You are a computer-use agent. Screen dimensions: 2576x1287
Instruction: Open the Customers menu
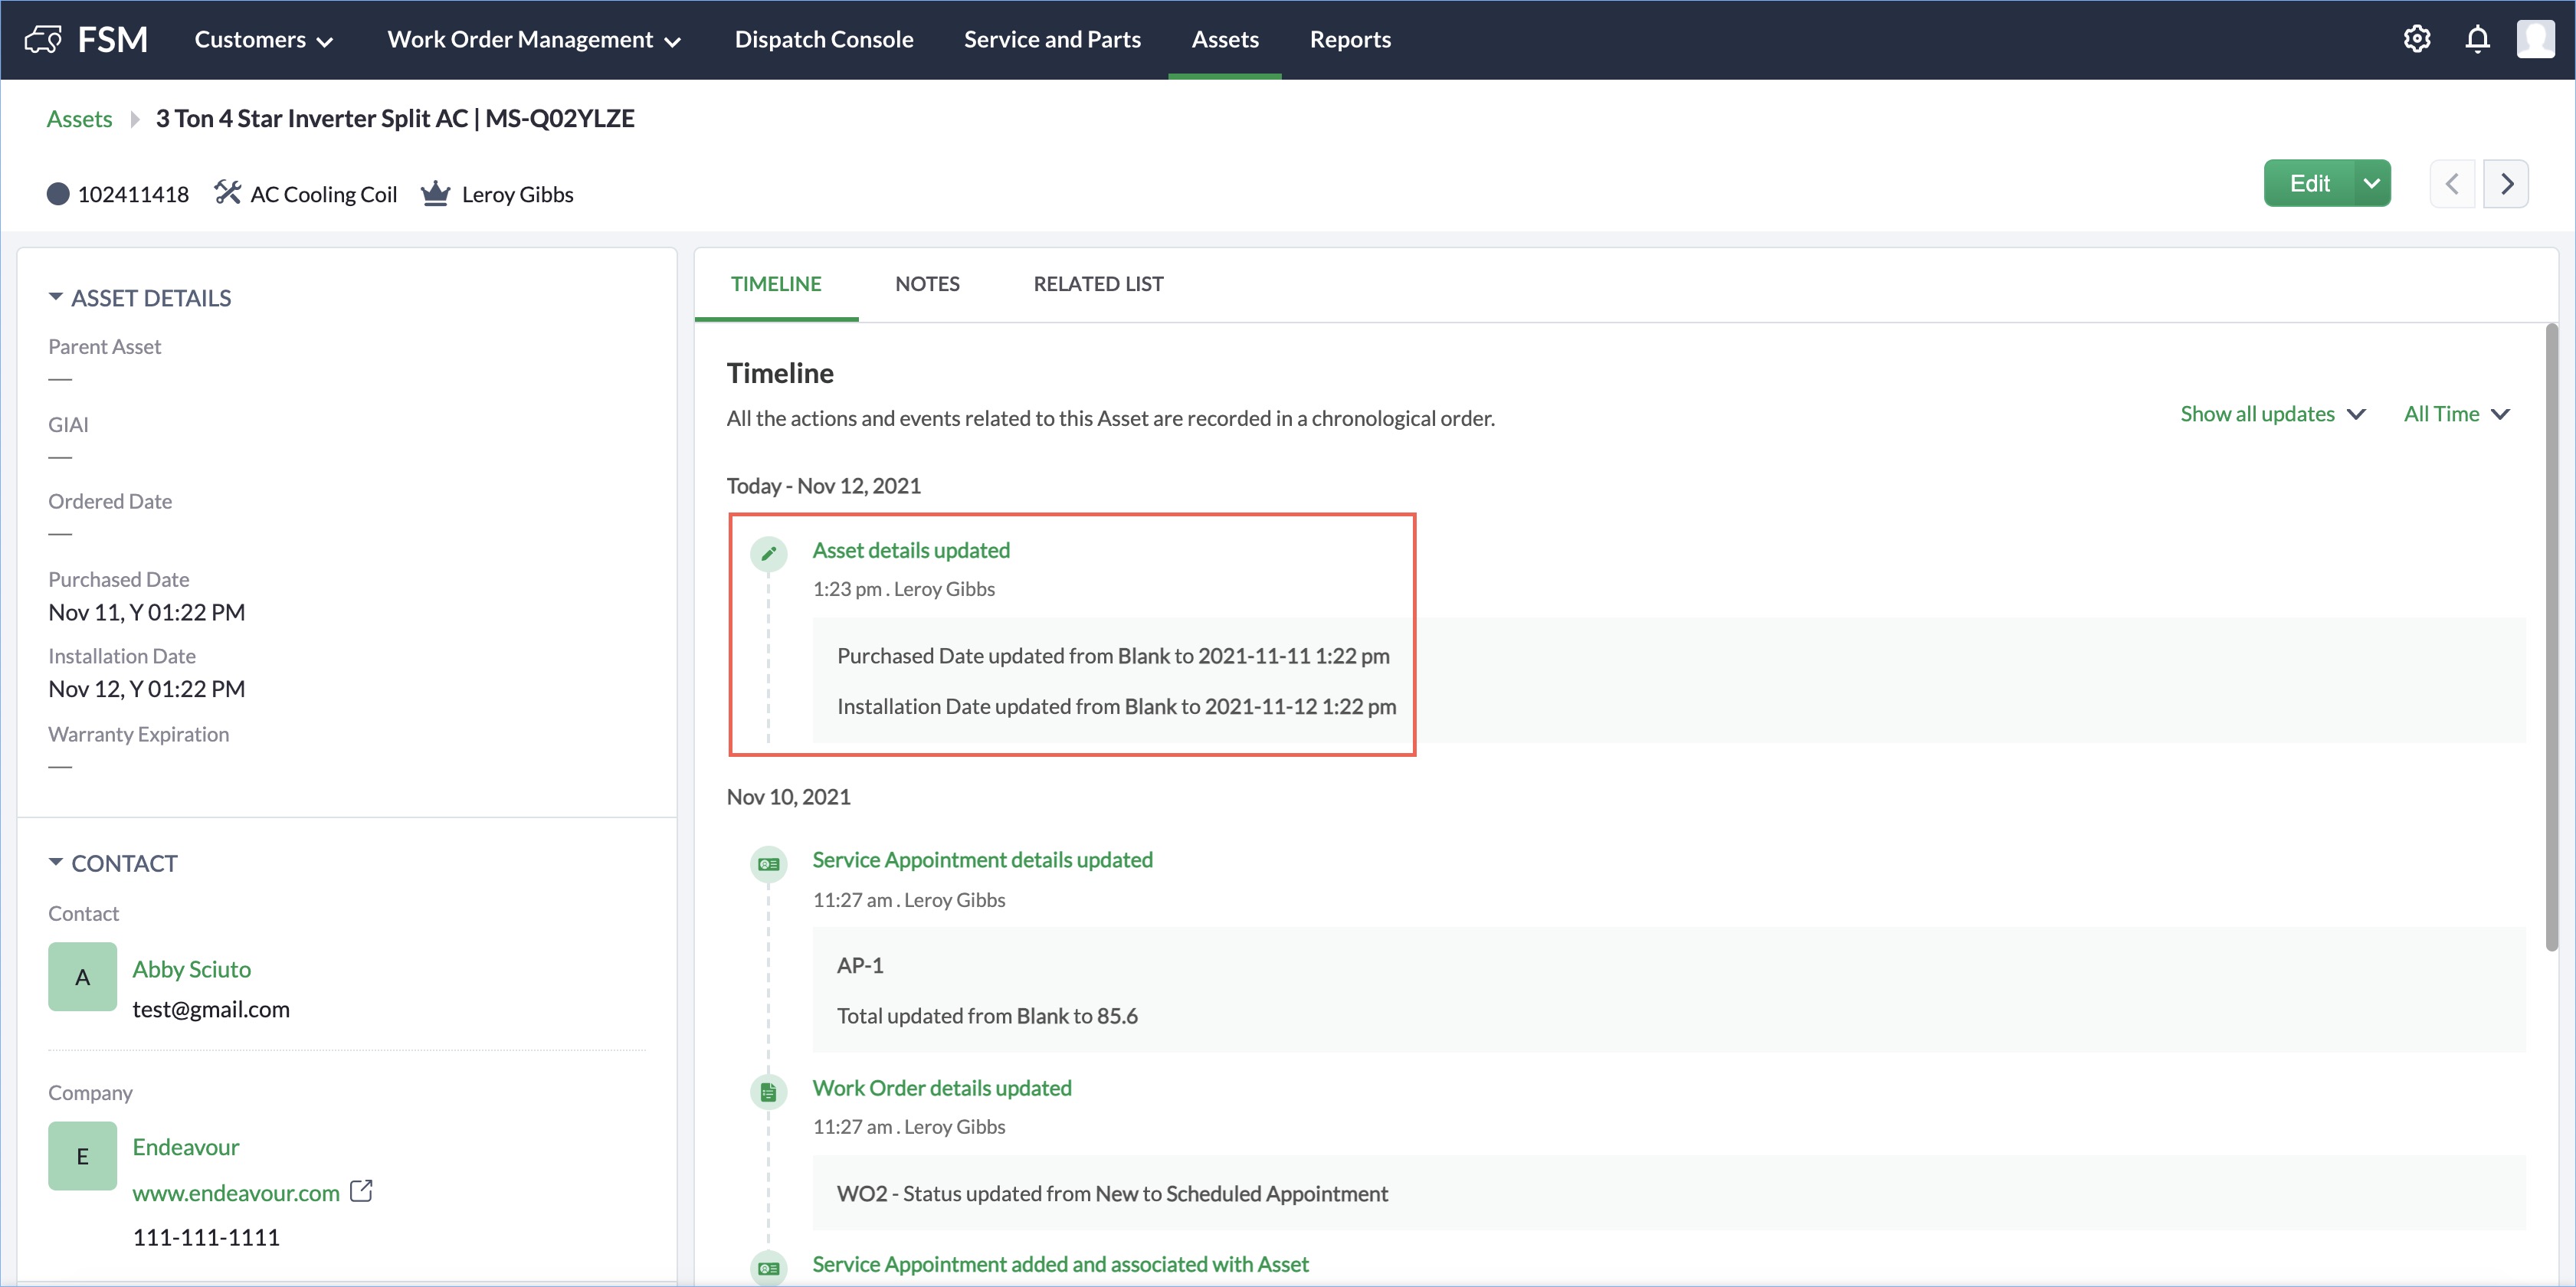(263, 39)
